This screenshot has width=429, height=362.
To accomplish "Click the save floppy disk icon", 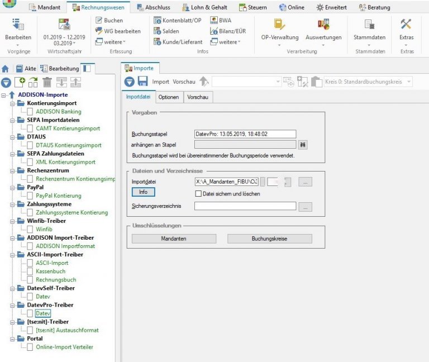I will tap(142, 82).
